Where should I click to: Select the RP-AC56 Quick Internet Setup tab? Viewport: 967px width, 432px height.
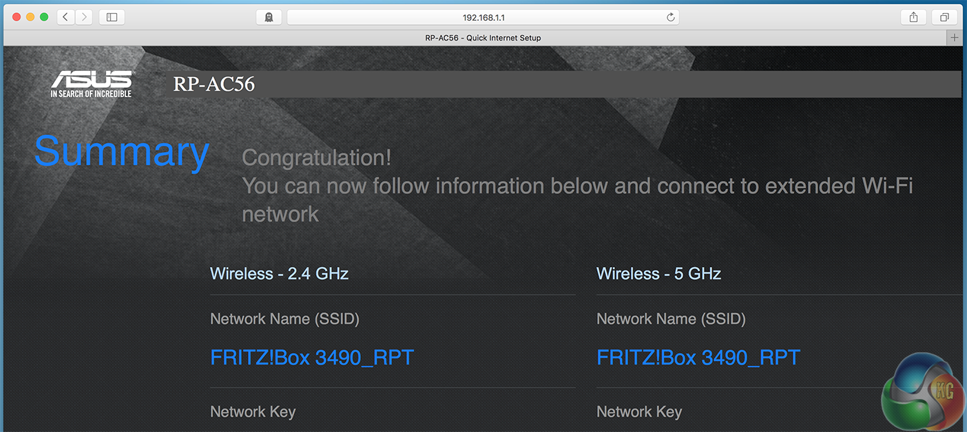point(482,38)
